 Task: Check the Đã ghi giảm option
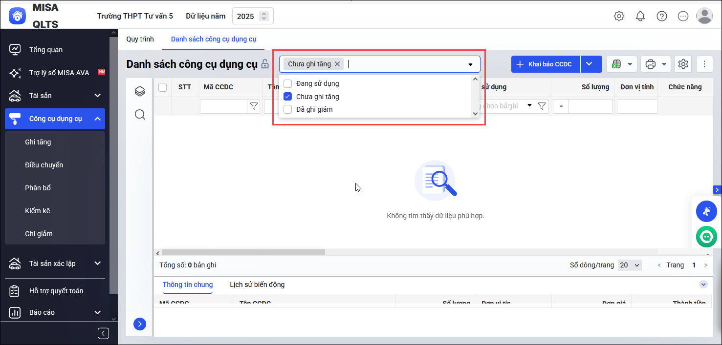point(288,109)
